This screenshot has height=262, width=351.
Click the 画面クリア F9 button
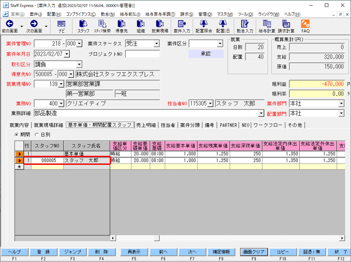[254, 252]
